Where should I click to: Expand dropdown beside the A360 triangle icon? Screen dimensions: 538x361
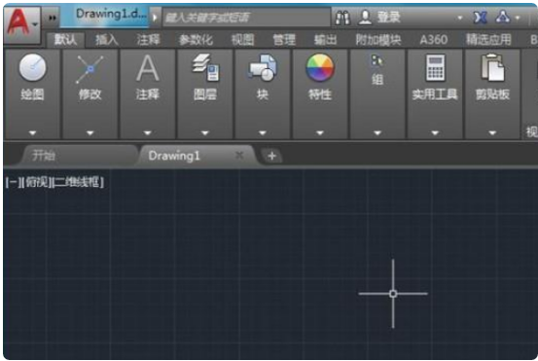(x=518, y=18)
